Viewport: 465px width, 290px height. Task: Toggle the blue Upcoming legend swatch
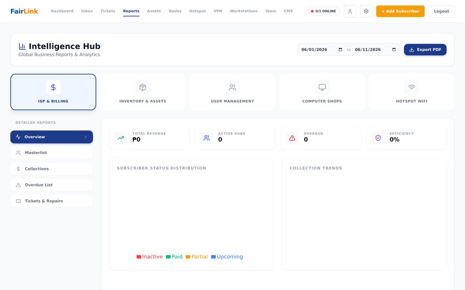tap(213, 257)
